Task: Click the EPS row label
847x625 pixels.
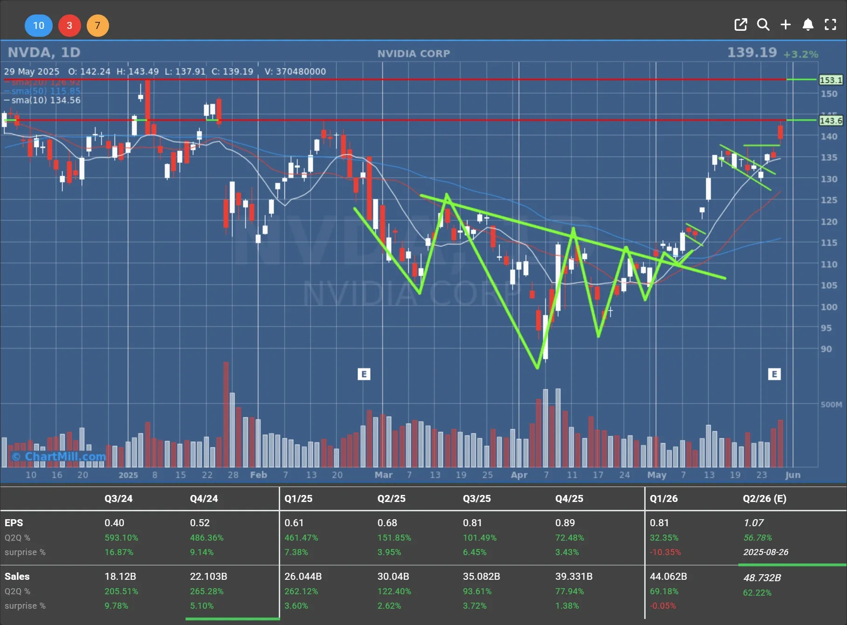Action: coord(14,523)
